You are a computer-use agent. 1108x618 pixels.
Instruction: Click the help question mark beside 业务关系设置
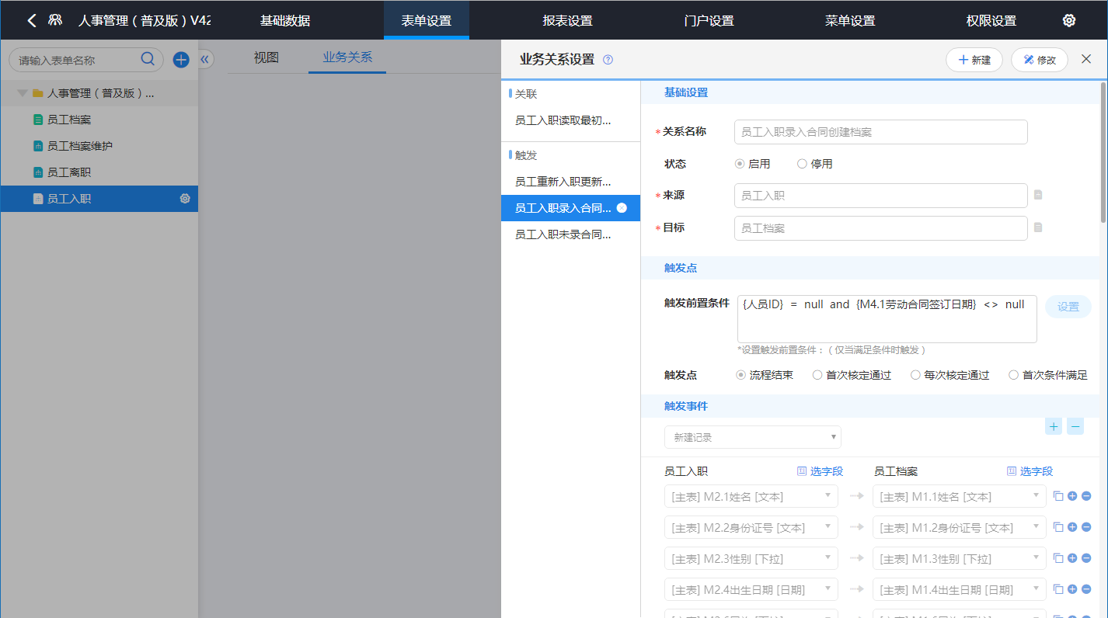[608, 60]
